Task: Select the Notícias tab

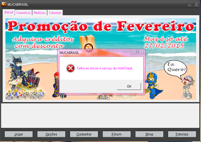Action: 40,13
